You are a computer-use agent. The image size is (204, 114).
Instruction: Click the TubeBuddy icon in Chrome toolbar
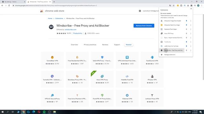coord(181,6)
